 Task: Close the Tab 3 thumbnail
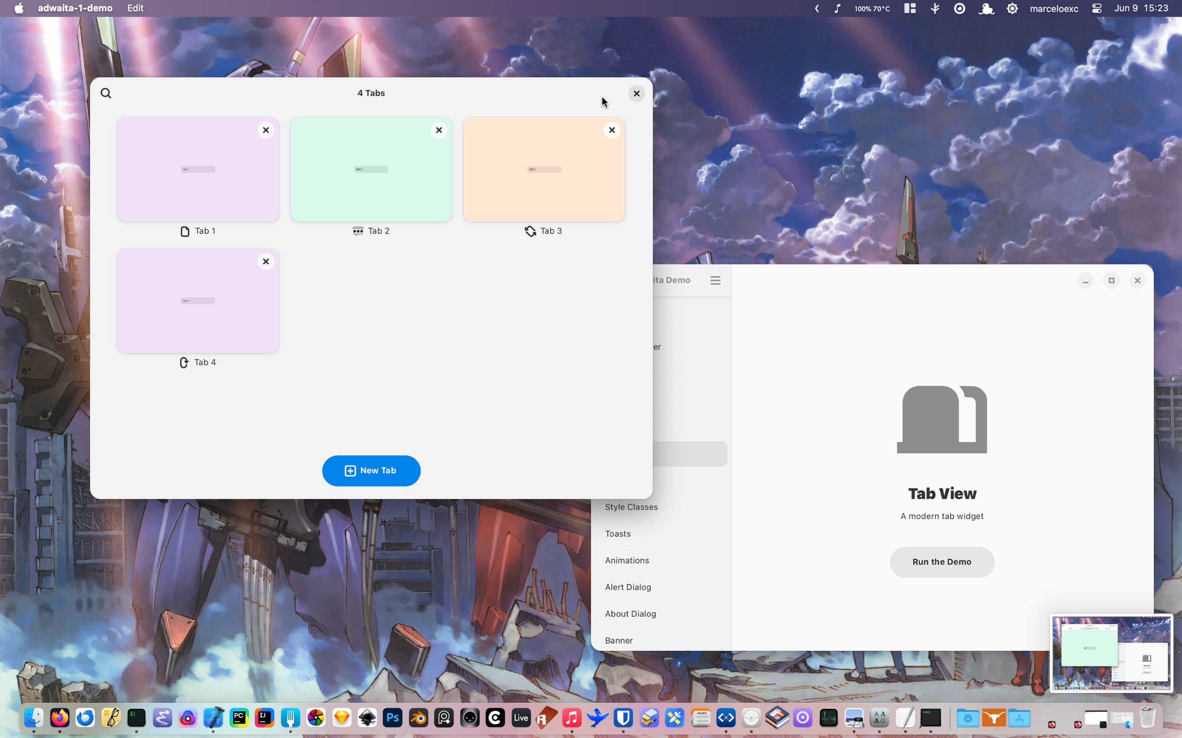tap(611, 130)
